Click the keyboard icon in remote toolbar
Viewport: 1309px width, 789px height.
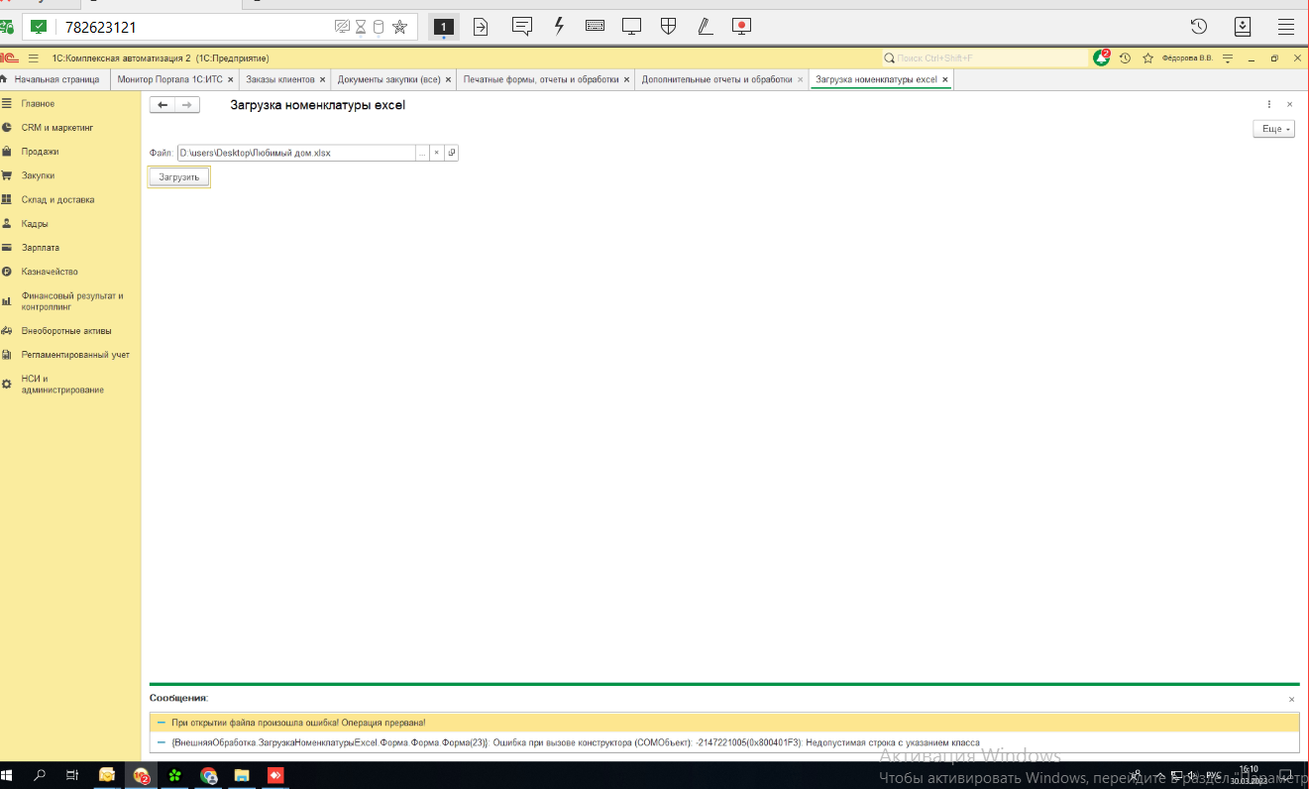595,27
